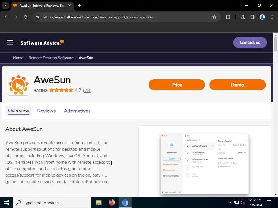Click the orange Price button

tap(176, 85)
